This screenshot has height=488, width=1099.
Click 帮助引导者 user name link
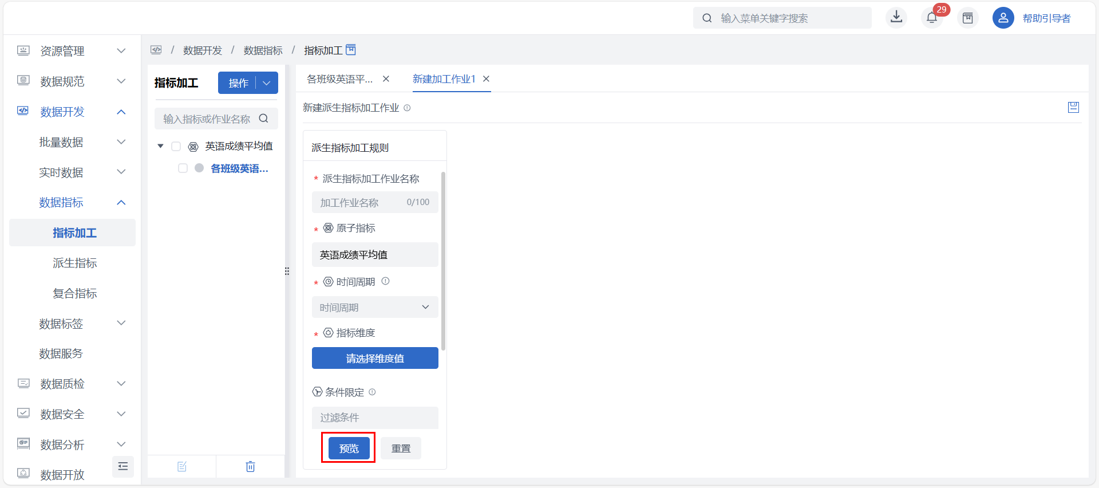1046,18
